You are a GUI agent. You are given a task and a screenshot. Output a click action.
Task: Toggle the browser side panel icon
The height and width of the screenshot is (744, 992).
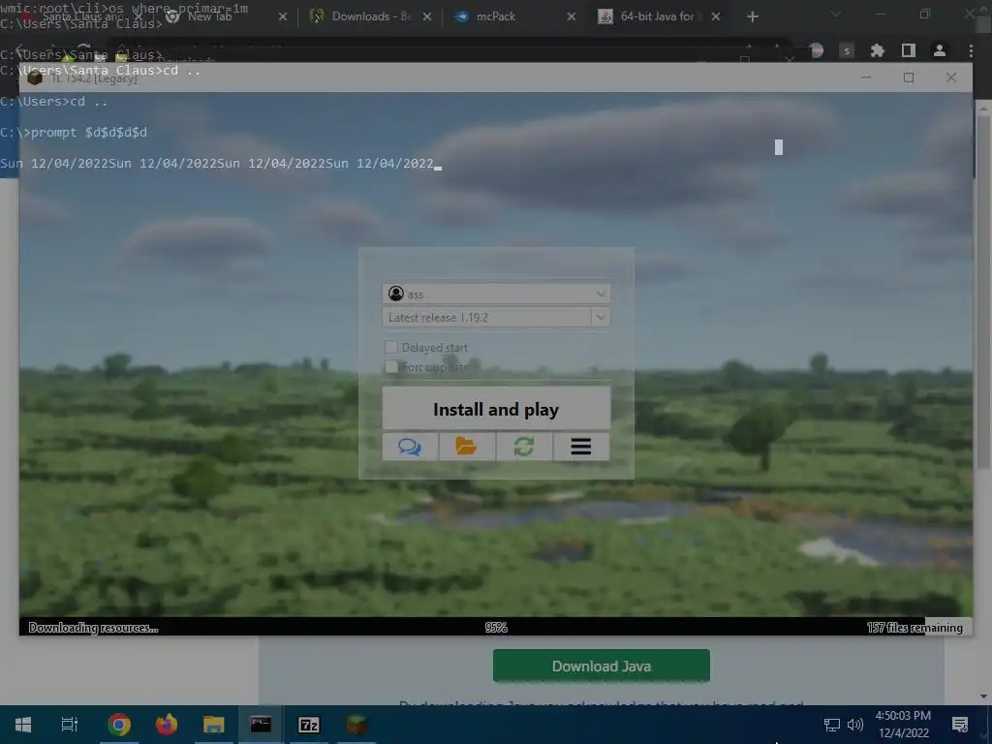(x=909, y=50)
